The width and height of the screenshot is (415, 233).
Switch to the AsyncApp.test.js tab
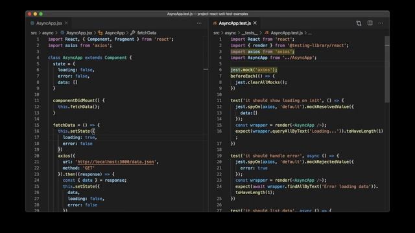tap(235, 23)
